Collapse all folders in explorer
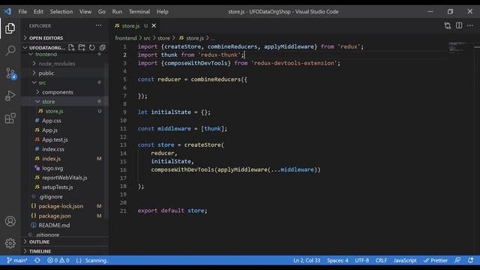480x270 pixels. pos(102,47)
